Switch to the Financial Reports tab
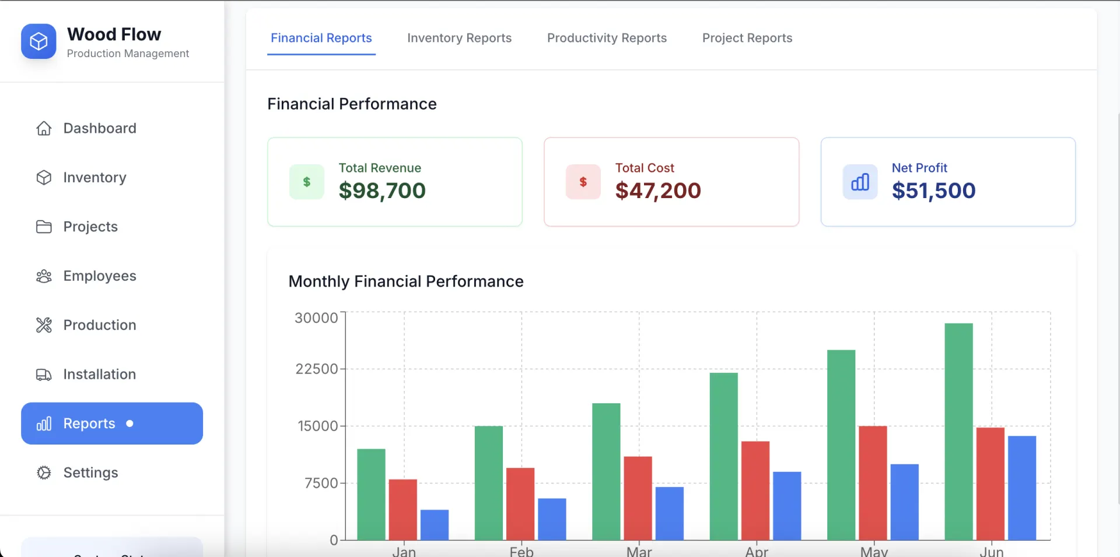Image resolution: width=1120 pixels, height=557 pixels. click(x=321, y=38)
